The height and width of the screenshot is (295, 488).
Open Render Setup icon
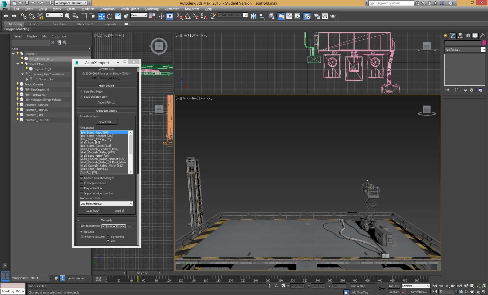pos(317,16)
